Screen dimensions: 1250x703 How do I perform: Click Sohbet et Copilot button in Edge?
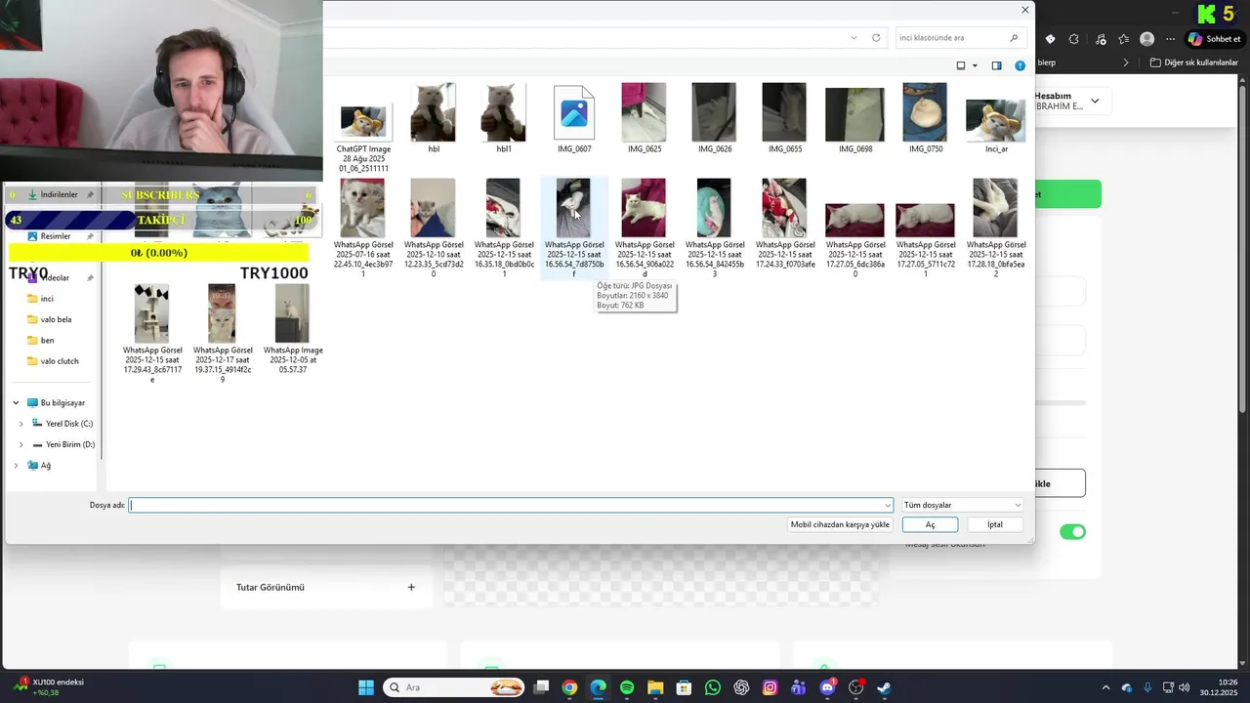pyautogui.click(x=1214, y=39)
